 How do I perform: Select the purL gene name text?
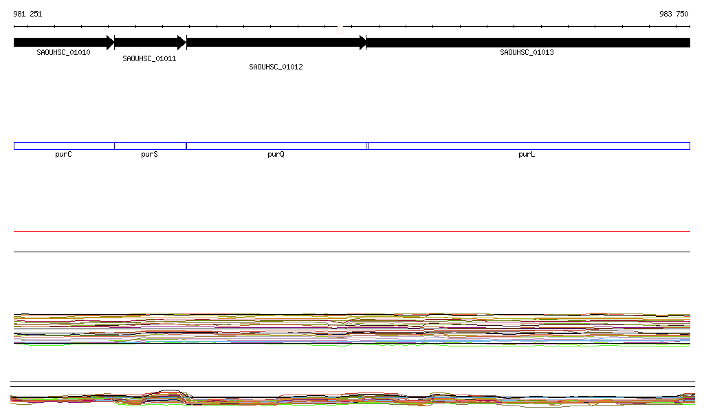click(527, 155)
